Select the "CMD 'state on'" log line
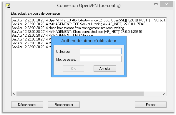Screen dimensions: 176x115 pos(53,35)
